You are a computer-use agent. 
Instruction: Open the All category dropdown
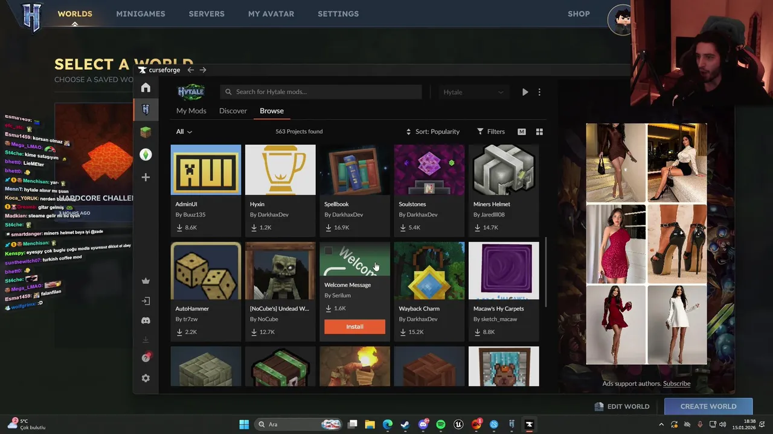[x=184, y=131]
